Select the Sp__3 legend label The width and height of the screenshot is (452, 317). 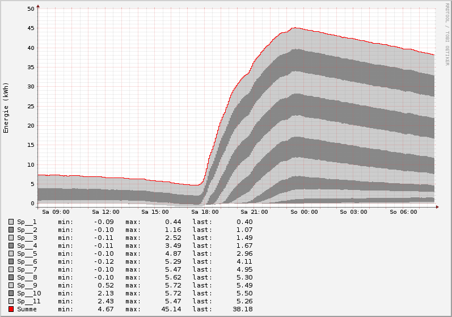(27, 238)
